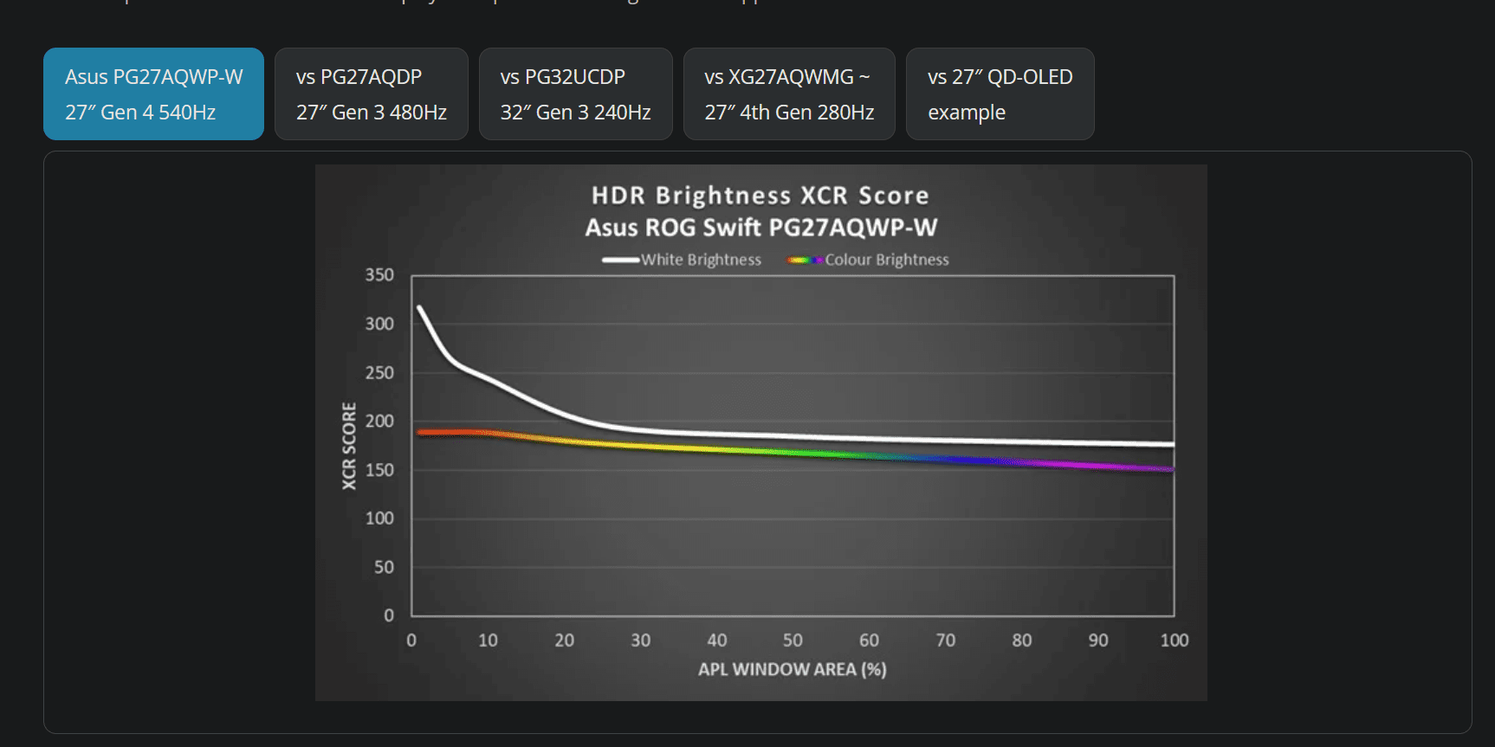Click the HDR Brightness XCR Score chart image

[761, 433]
